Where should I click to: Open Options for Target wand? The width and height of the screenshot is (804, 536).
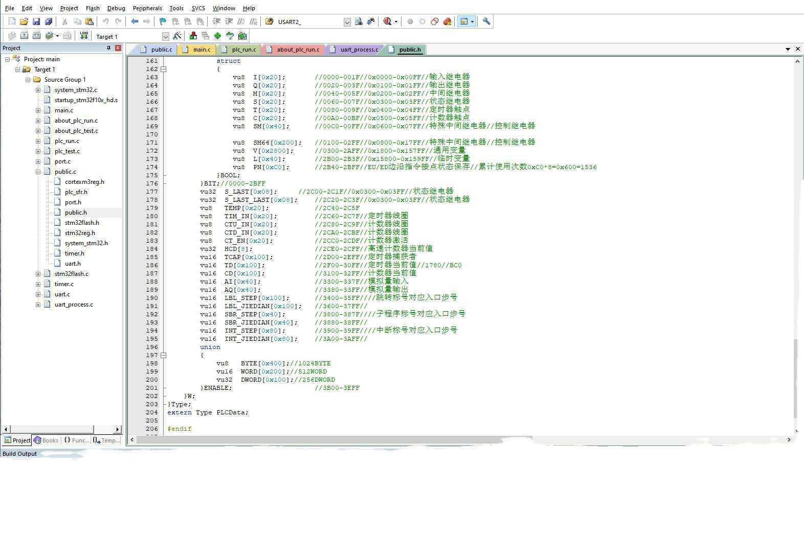[177, 36]
